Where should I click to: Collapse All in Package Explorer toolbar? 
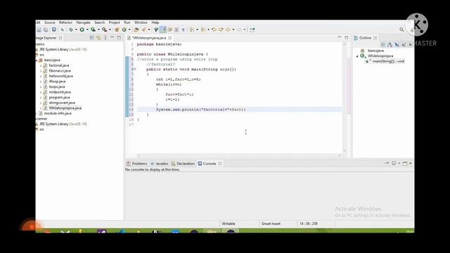point(92,38)
